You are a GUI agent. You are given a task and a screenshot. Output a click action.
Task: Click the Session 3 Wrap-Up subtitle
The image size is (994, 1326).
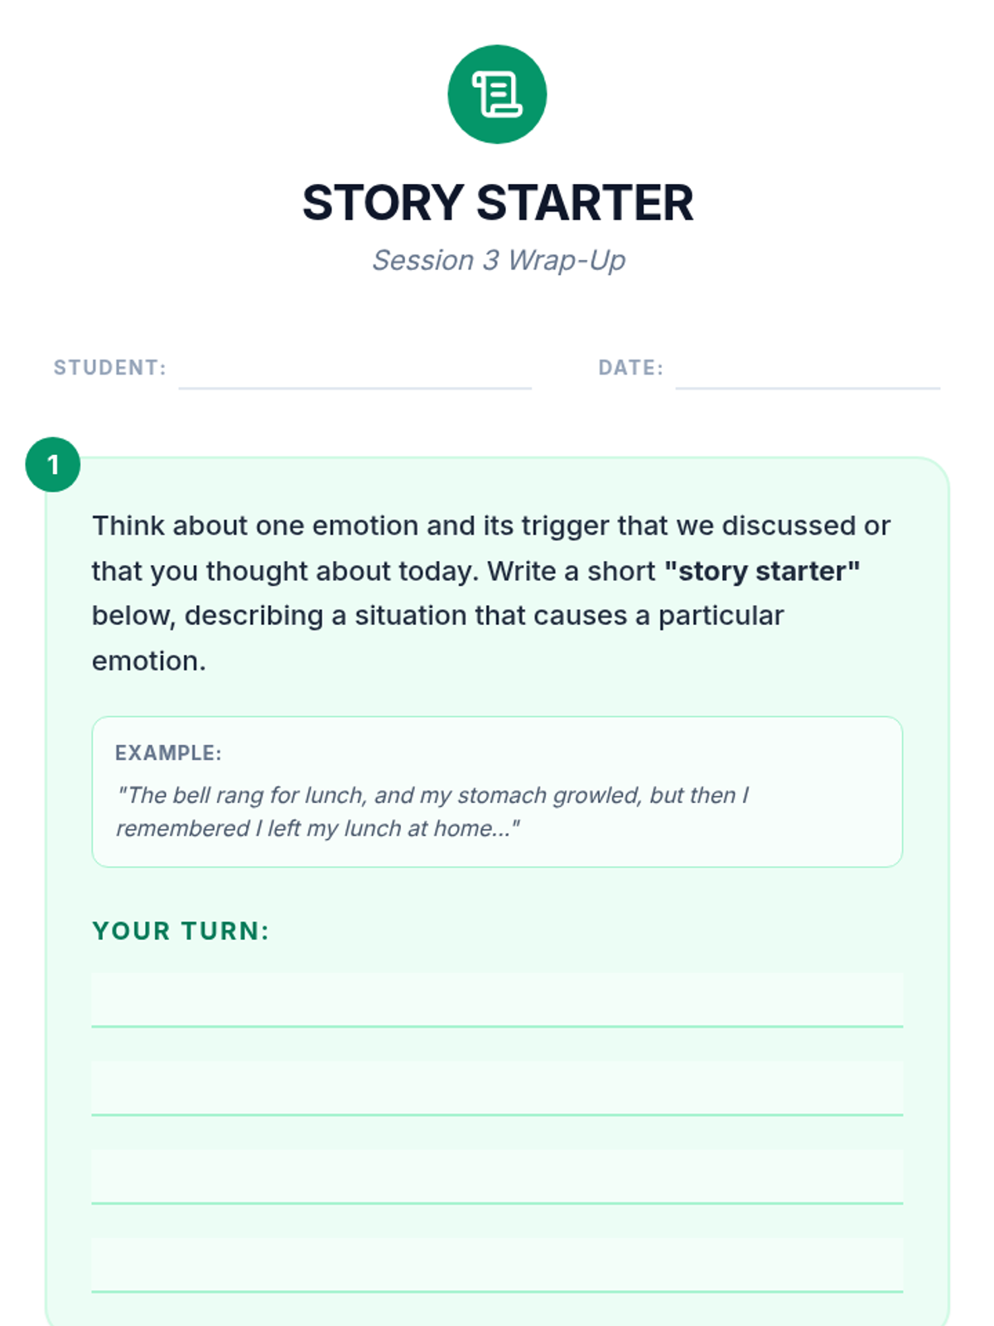point(499,260)
